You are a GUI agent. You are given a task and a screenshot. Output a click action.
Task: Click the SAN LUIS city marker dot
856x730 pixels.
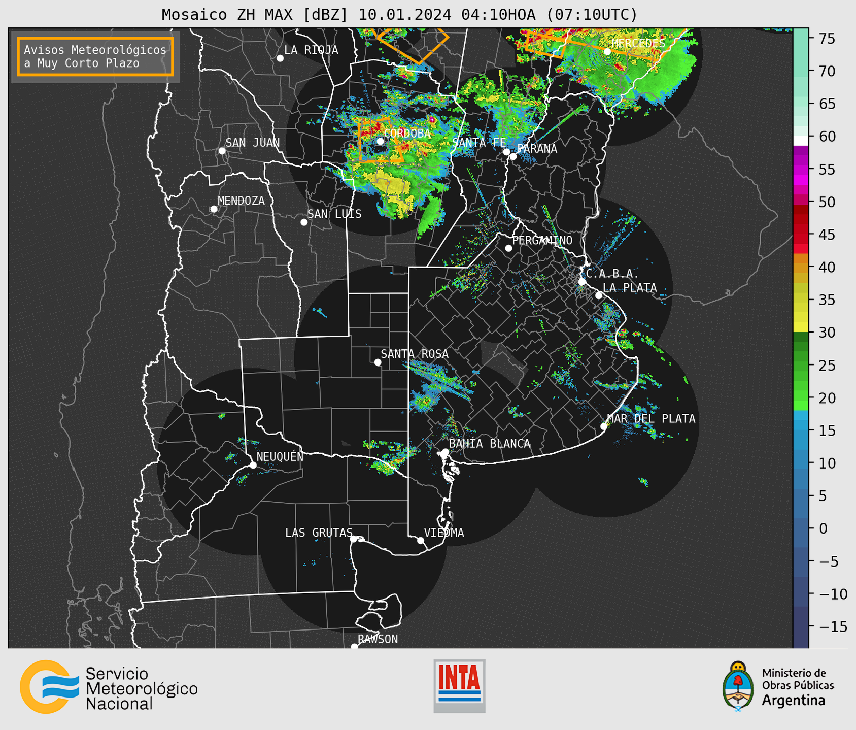(304, 222)
